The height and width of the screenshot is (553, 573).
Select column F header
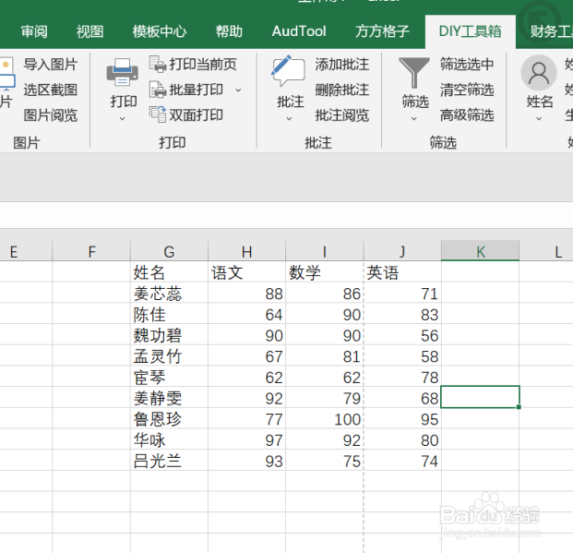[x=91, y=251]
